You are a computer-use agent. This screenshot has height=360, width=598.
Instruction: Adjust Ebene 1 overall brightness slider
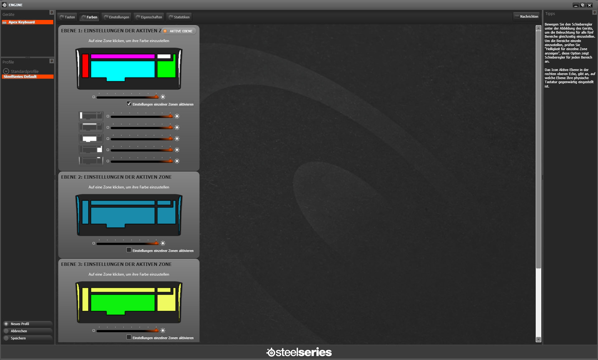pos(128,97)
